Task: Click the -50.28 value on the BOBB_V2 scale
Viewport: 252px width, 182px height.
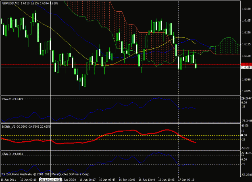Action: [246, 148]
